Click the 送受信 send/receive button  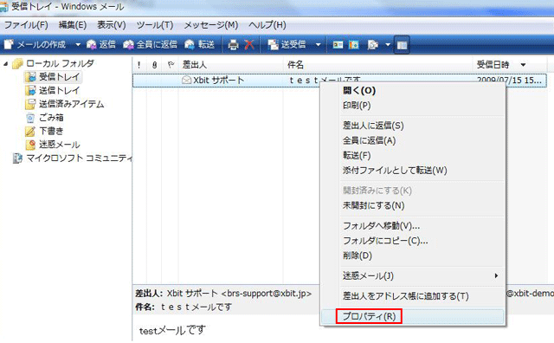point(287,44)
